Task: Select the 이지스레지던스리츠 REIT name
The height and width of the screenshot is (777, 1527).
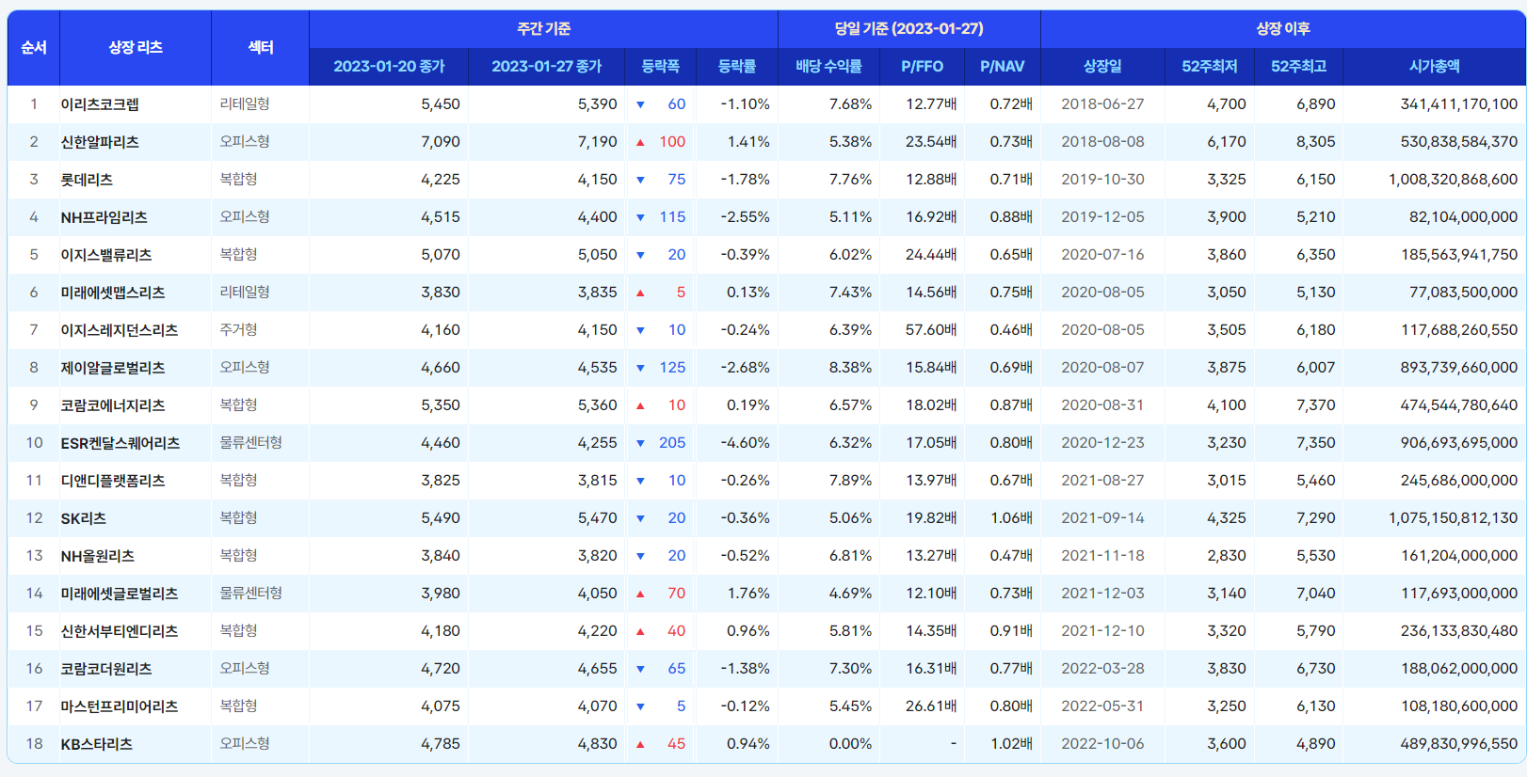Action: 120,330
